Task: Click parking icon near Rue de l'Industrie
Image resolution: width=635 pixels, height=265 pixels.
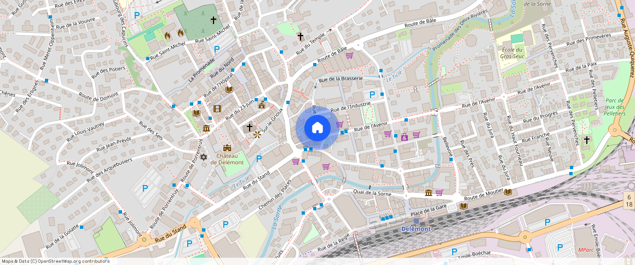Action: 373,95
